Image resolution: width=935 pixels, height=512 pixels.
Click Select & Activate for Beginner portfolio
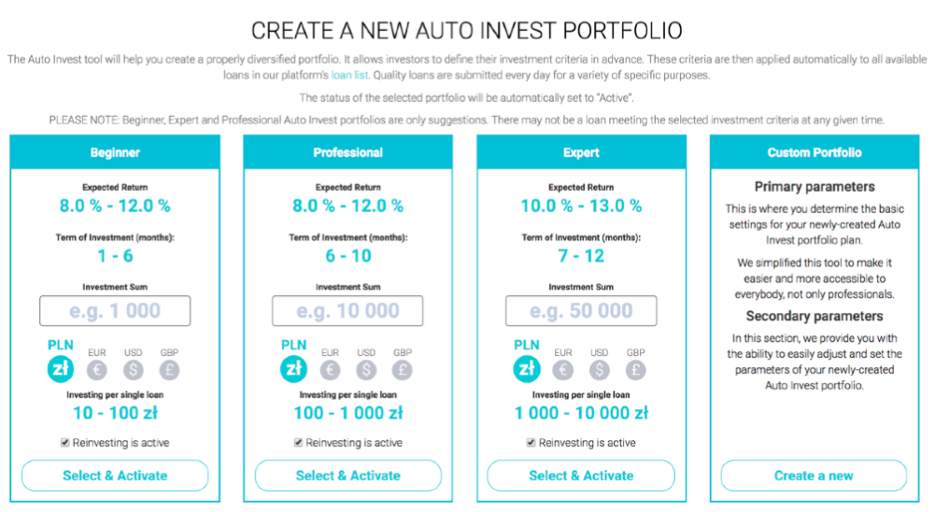click(115, 476)
